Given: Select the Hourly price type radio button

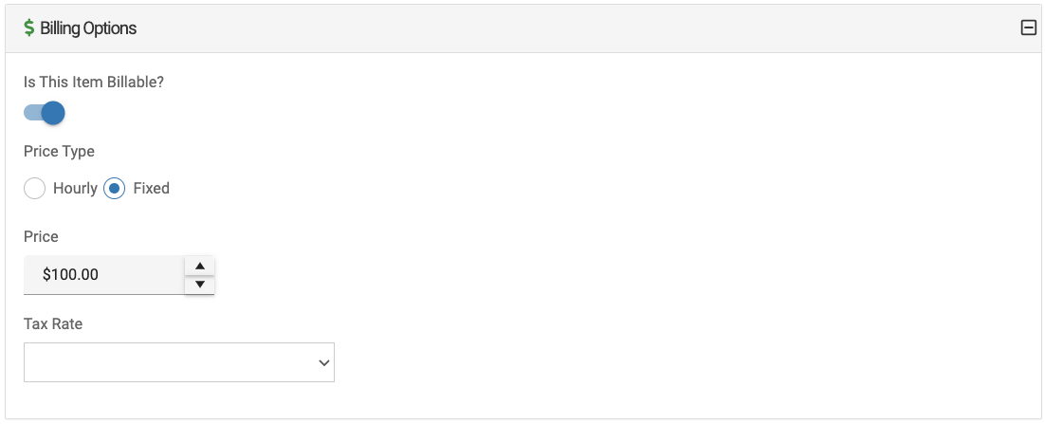Looking at the screenshot, I should click(x=35, y=188).
